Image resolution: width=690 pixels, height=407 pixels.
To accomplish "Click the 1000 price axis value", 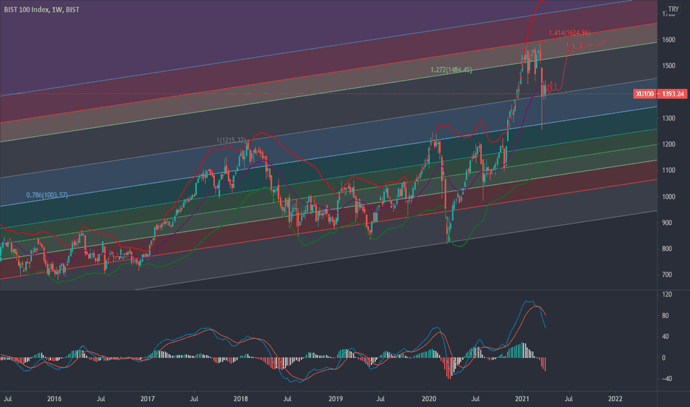I will pyautogui.click(x=669, y=196).
